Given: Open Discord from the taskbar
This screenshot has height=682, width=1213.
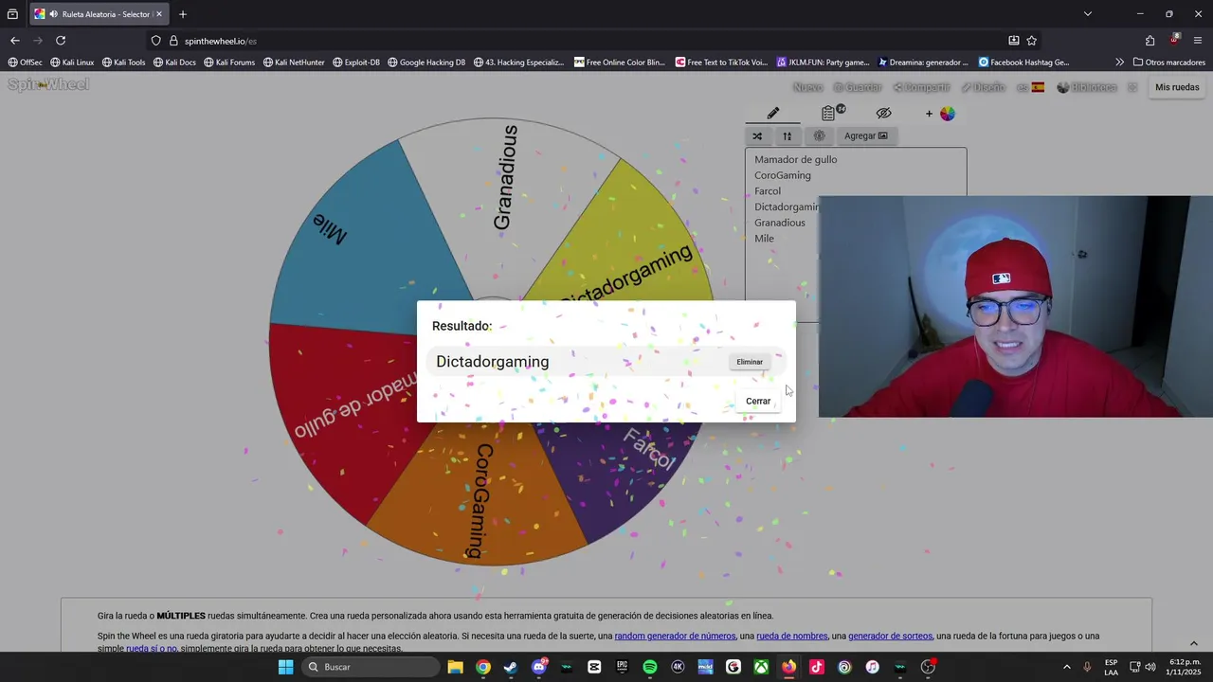Looking at the screenshot, I should tap(539, 667).
